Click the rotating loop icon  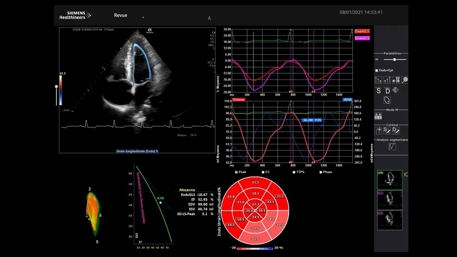[x=387, y=100]
